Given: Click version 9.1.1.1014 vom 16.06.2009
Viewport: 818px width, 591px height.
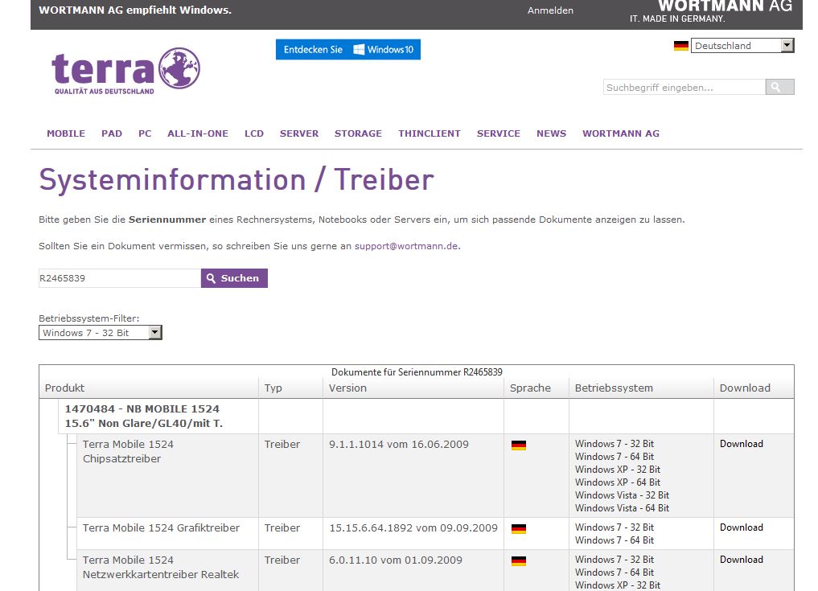Looking at the screenshot, I should pyautogui.click(x=399, y=445).
